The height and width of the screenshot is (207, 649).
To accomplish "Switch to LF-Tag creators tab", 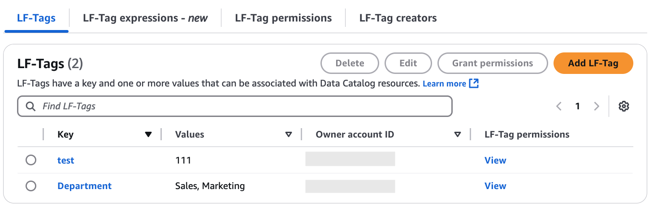I will [x=398, y=18].
